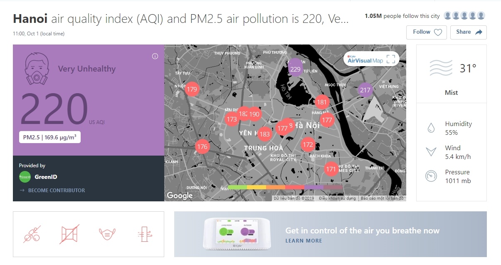Open the BECOME CONTRIBUTOR link
501x265 pixels.
(56, 190)
